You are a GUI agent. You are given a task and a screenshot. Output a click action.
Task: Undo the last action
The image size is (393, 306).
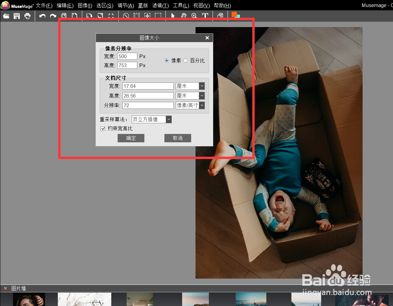[42, 16]
